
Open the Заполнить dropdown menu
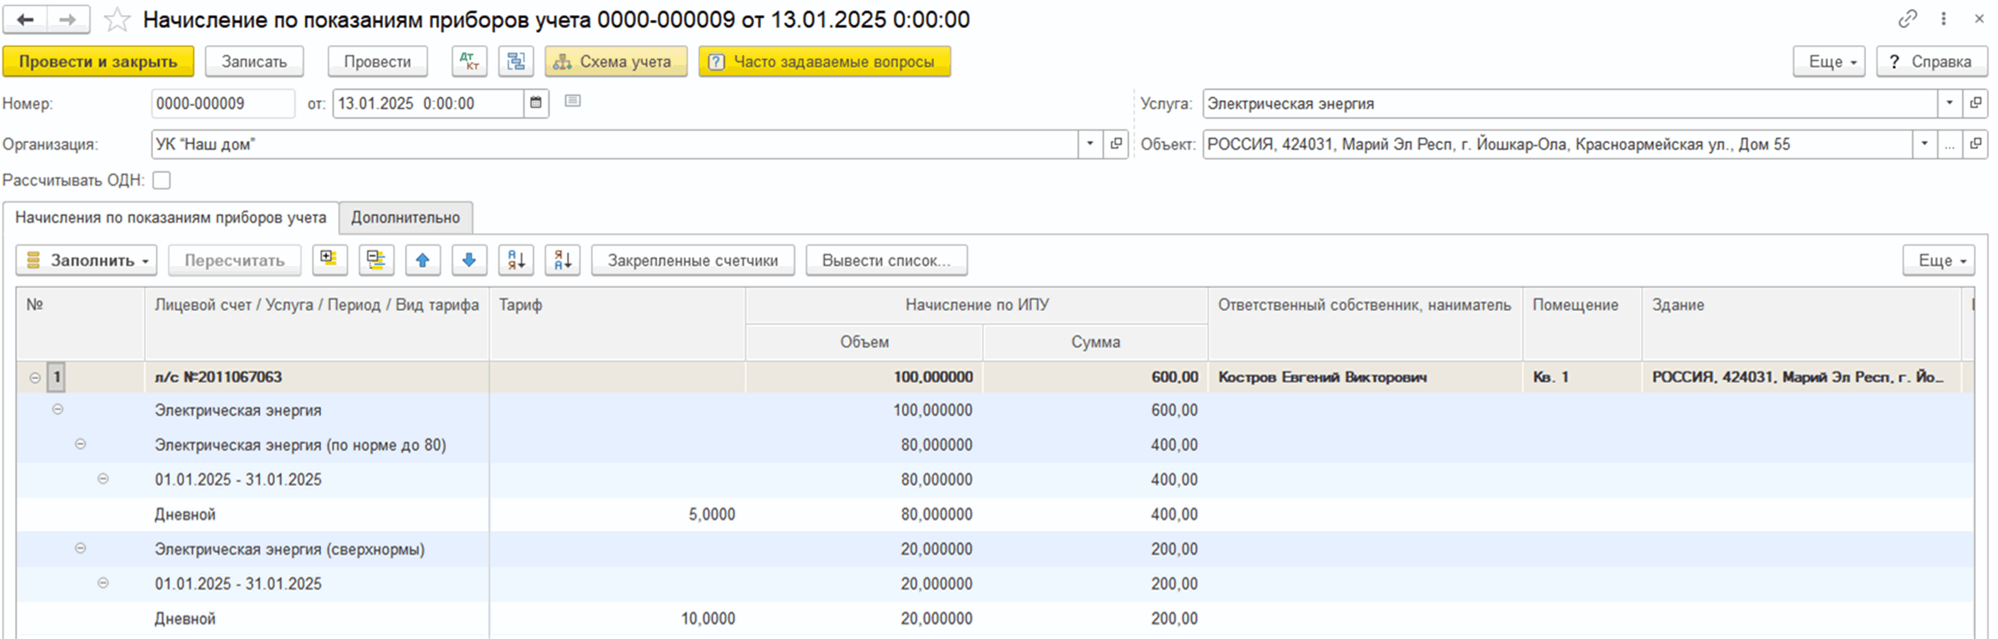(x=86, y=260)
